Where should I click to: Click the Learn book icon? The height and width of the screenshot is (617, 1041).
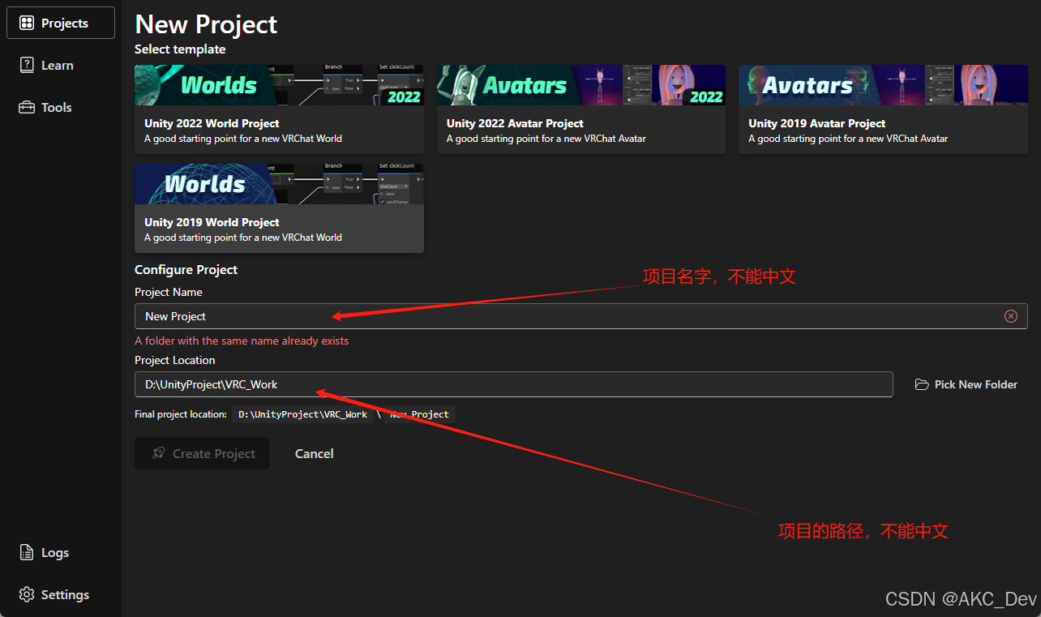pyautogui.click(x=27, y=65)
